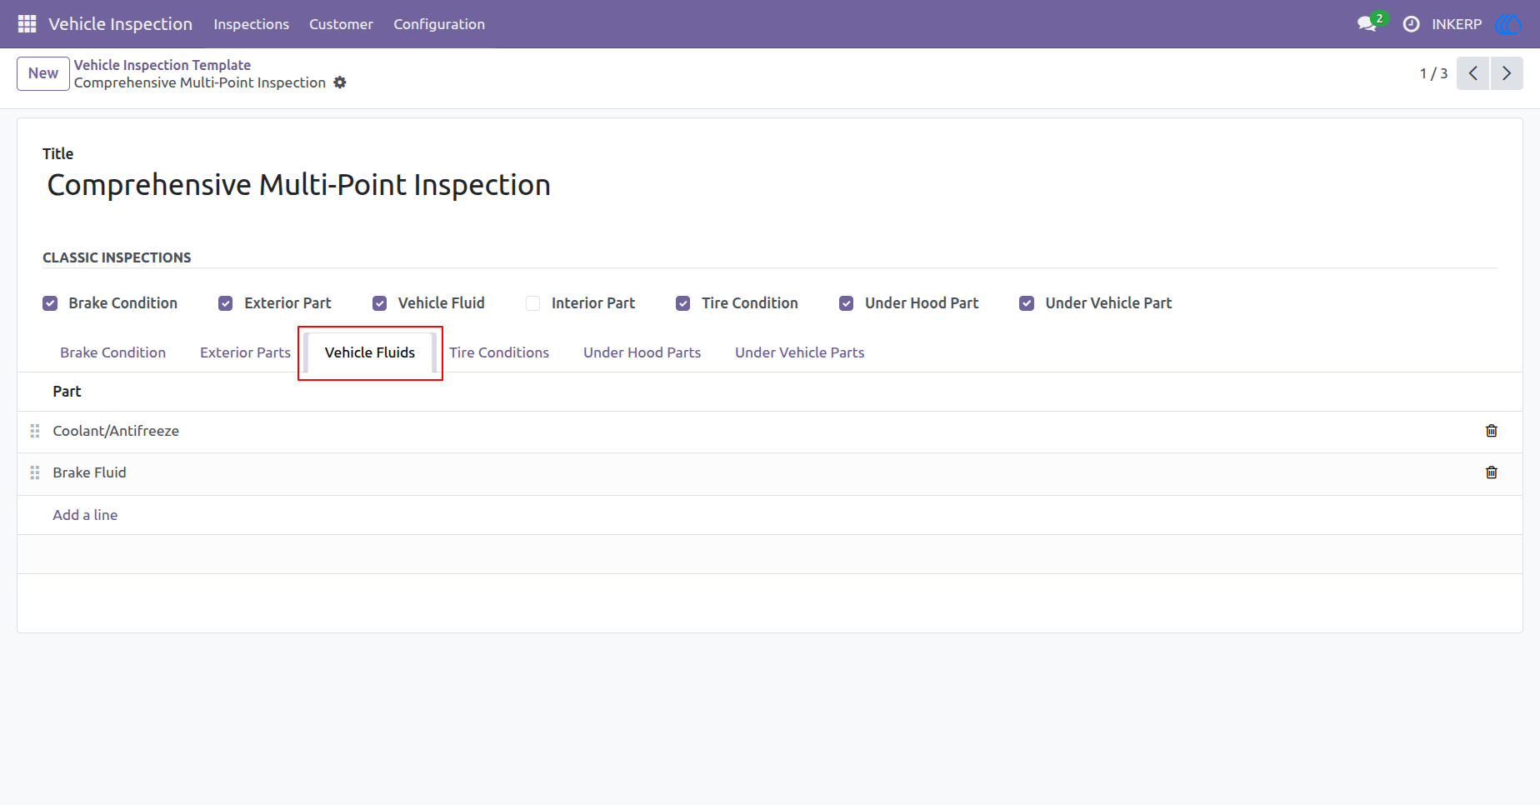The height and width of the screenshot is (805, 1540).
Task: Open the Configuration menu
Action: 439,24
